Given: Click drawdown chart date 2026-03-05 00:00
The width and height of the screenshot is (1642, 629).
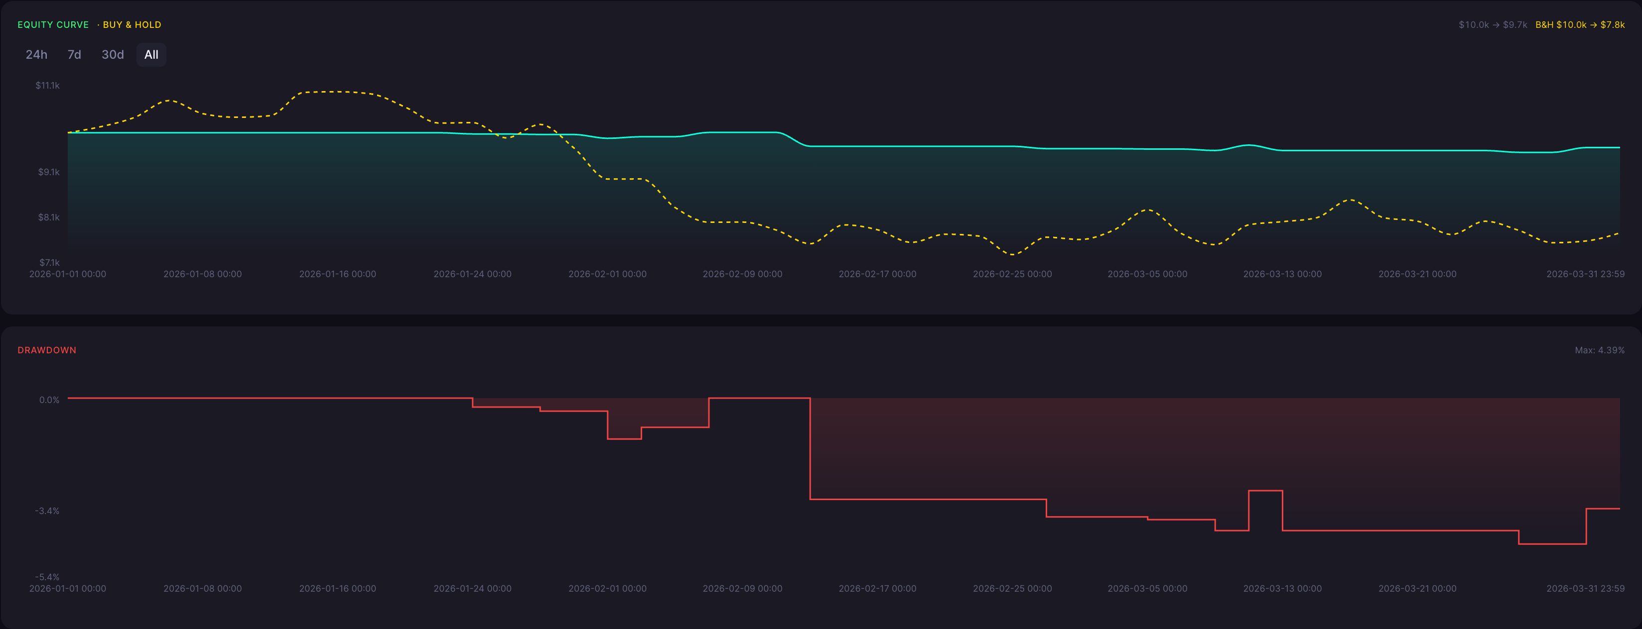Looking at the screenshot, I should pyautogui.click(x=1147, y=588).
